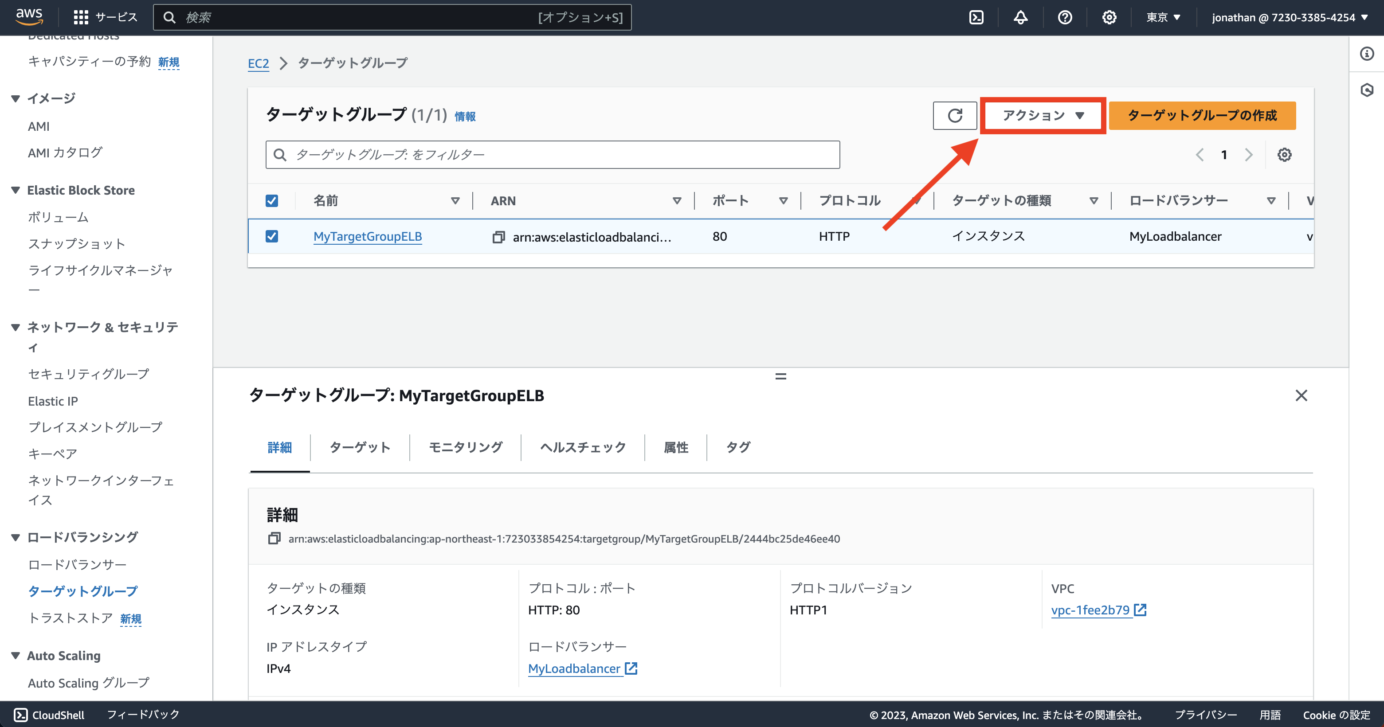Open the services grid icon
This screenshot has height=727, width=1384.
coord(80,17)
